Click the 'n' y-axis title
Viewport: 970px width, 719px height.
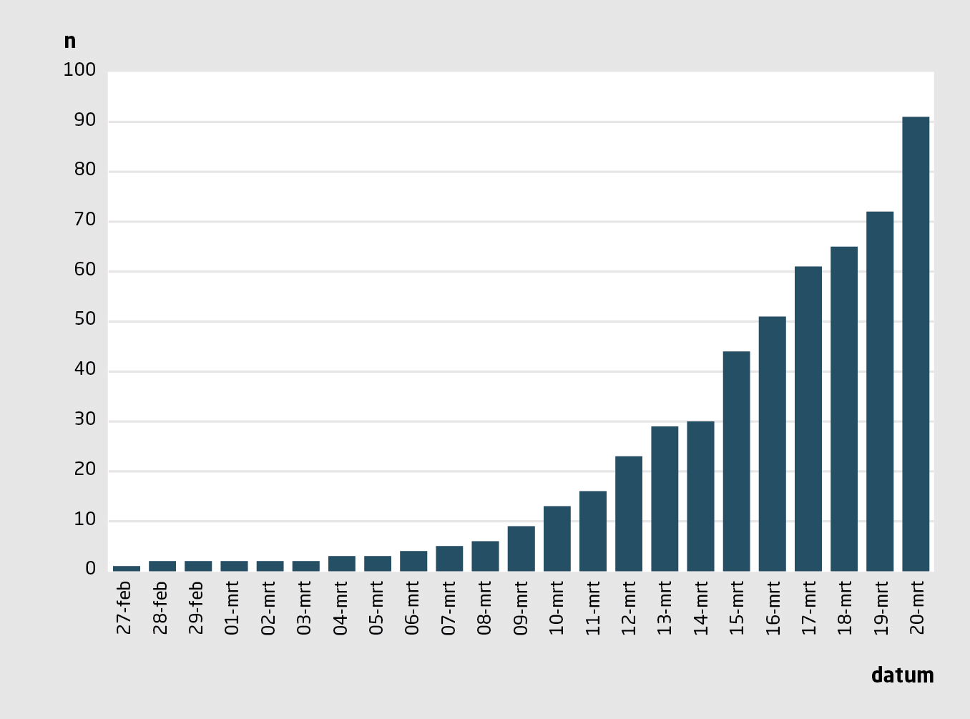coord(69,41)
